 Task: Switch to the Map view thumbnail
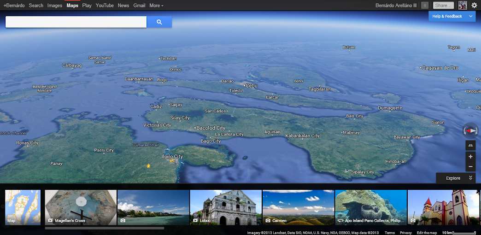coord(23,207)
